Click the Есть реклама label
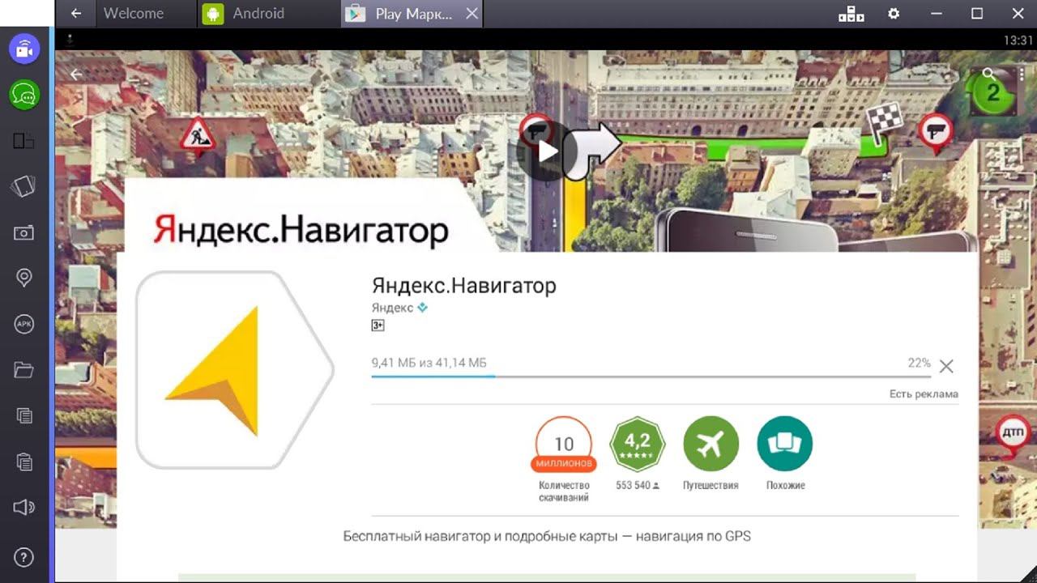 coord(924,394)
